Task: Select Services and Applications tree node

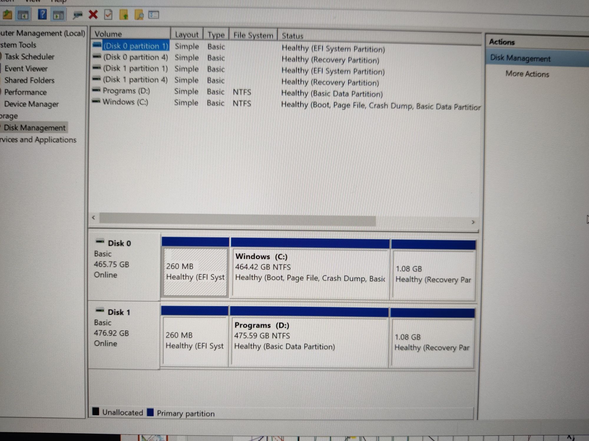Action: coord(38,140)
